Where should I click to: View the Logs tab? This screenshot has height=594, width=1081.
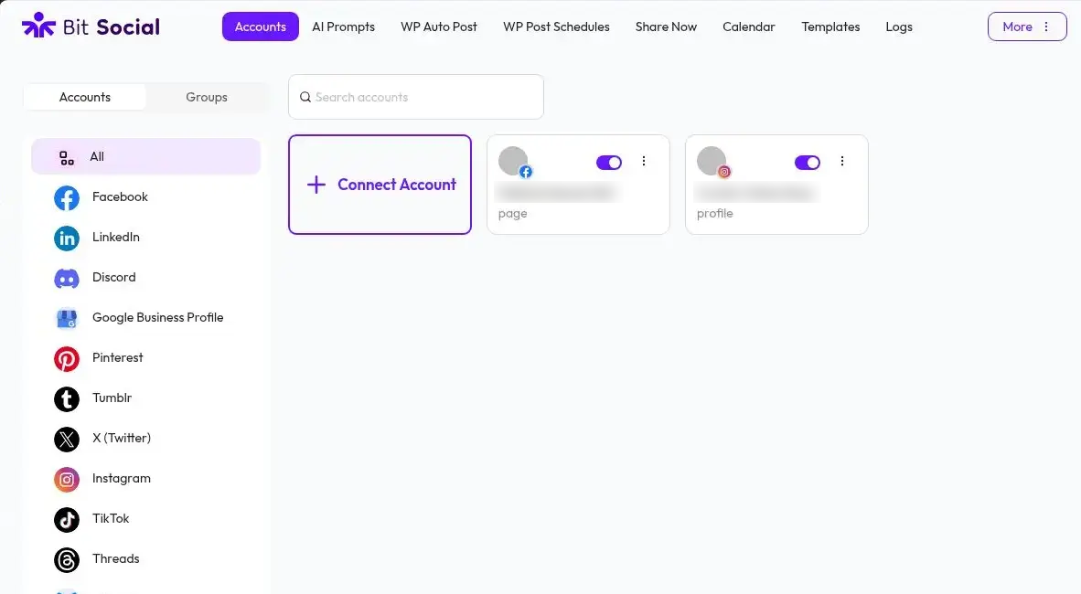pos(899,27)
